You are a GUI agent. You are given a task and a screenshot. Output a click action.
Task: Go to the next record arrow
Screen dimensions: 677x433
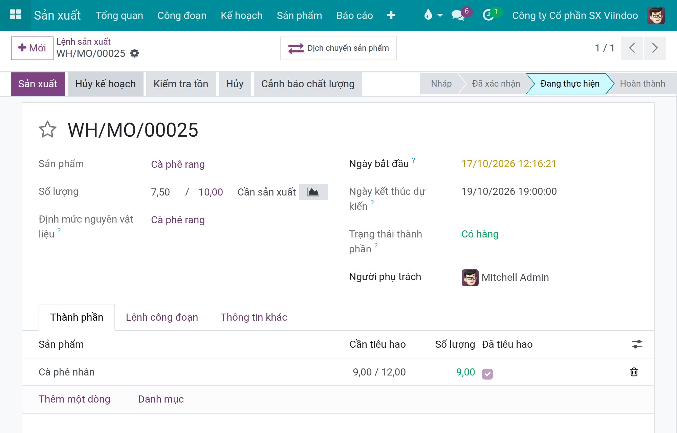tap(655, 48)
